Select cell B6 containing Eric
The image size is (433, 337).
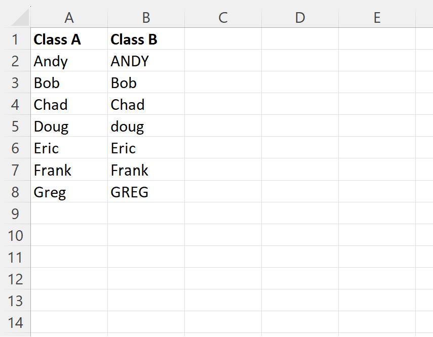pos(146,148)
